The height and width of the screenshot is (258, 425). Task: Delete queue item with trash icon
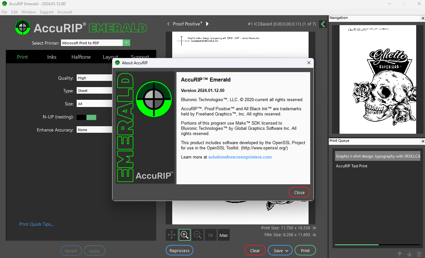419,254
